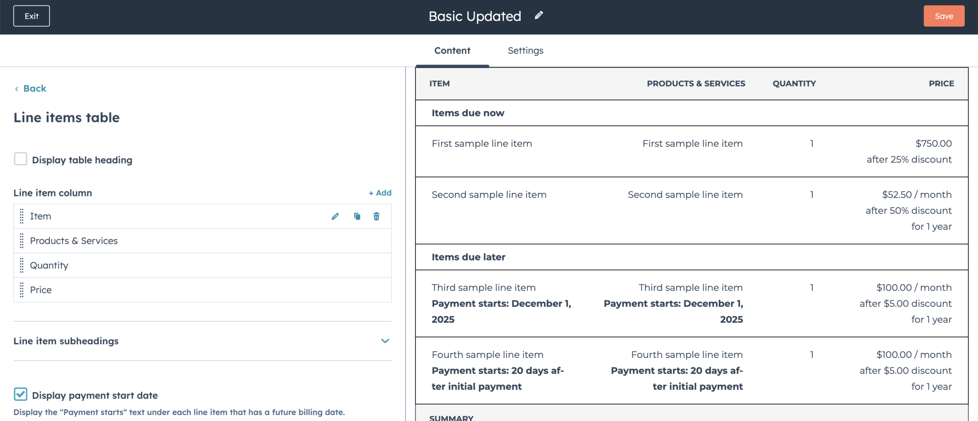The image size is (978, 421).
Task: Grab the drag handle for Products & Services row
Action: coord(22,241)
